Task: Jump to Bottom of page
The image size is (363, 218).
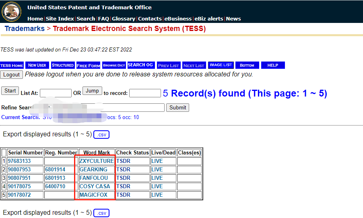Action: click(247, 65)
